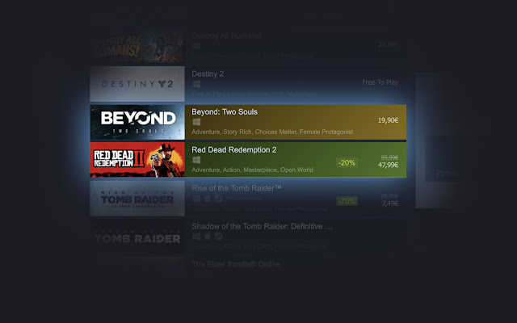Viewport: 517px width, 323px height.
Task: Click the Rise of the Tomb Raider thumbnail
Action: coord(137,199)
